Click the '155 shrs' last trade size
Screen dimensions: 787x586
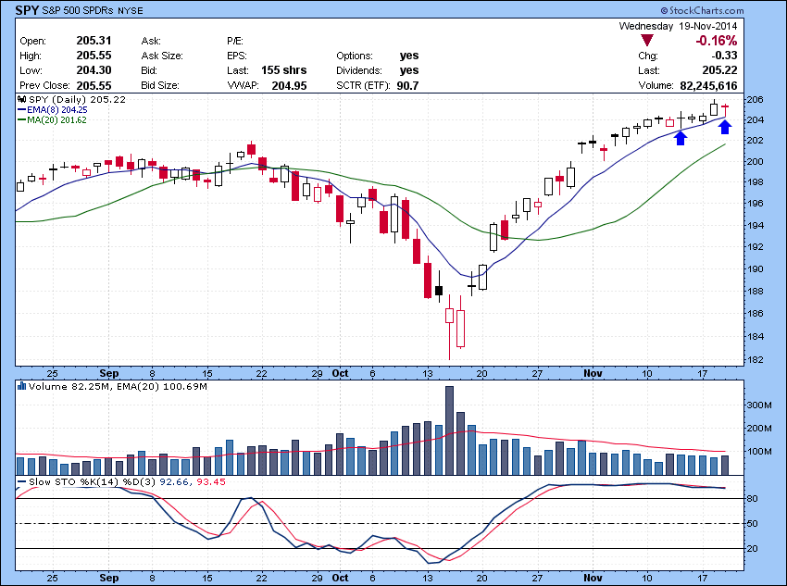[x=283, y=70]
